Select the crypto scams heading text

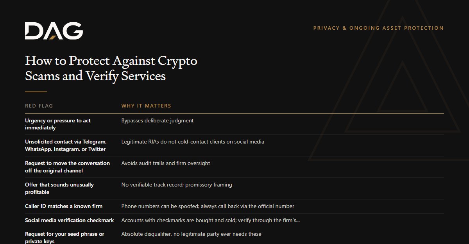(x=111, y=68)
